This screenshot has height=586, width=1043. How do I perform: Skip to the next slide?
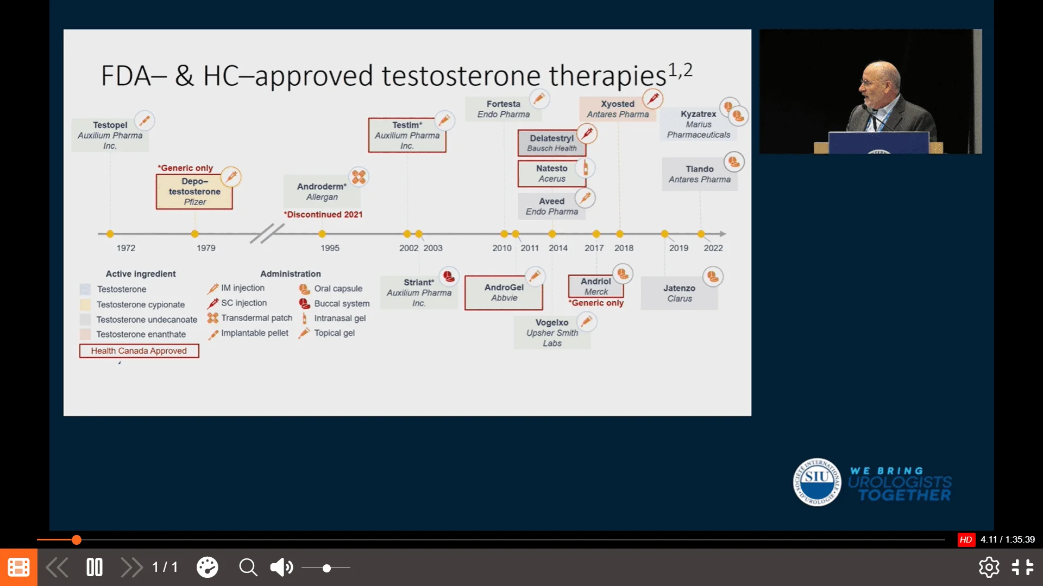click(131, 568)
